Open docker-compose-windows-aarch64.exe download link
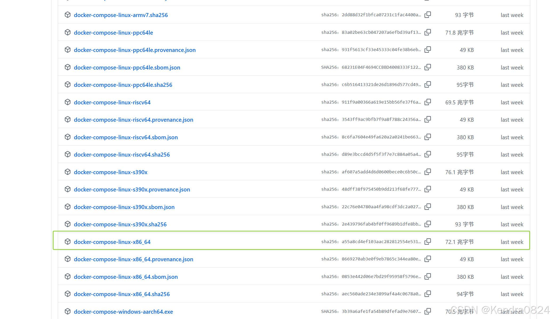This screenshot has height=319, width=551. click(123, 311)
